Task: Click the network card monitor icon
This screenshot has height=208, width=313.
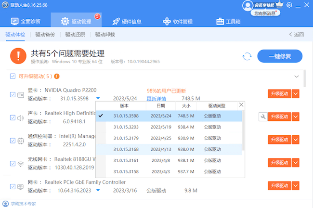Action: coord(20,187)
